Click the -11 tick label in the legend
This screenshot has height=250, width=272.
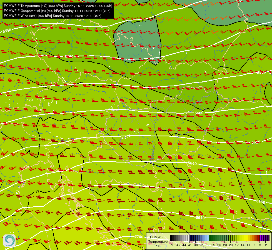point(248,245)
